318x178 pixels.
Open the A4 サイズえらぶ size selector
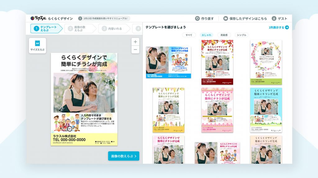(38, 46)
